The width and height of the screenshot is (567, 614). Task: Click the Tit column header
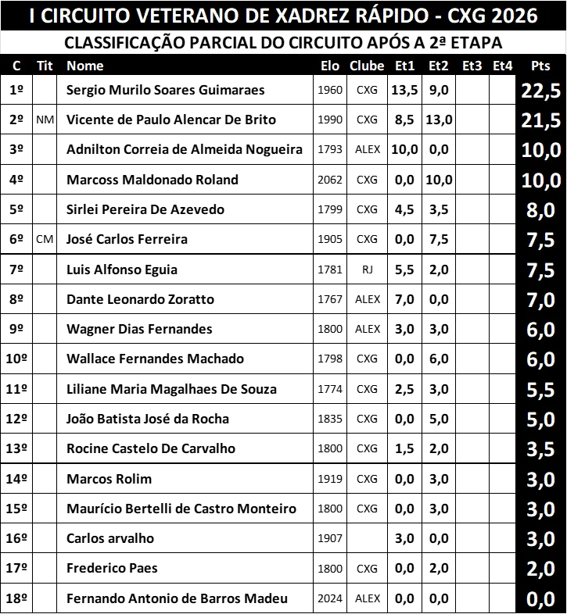pos(45,66)
